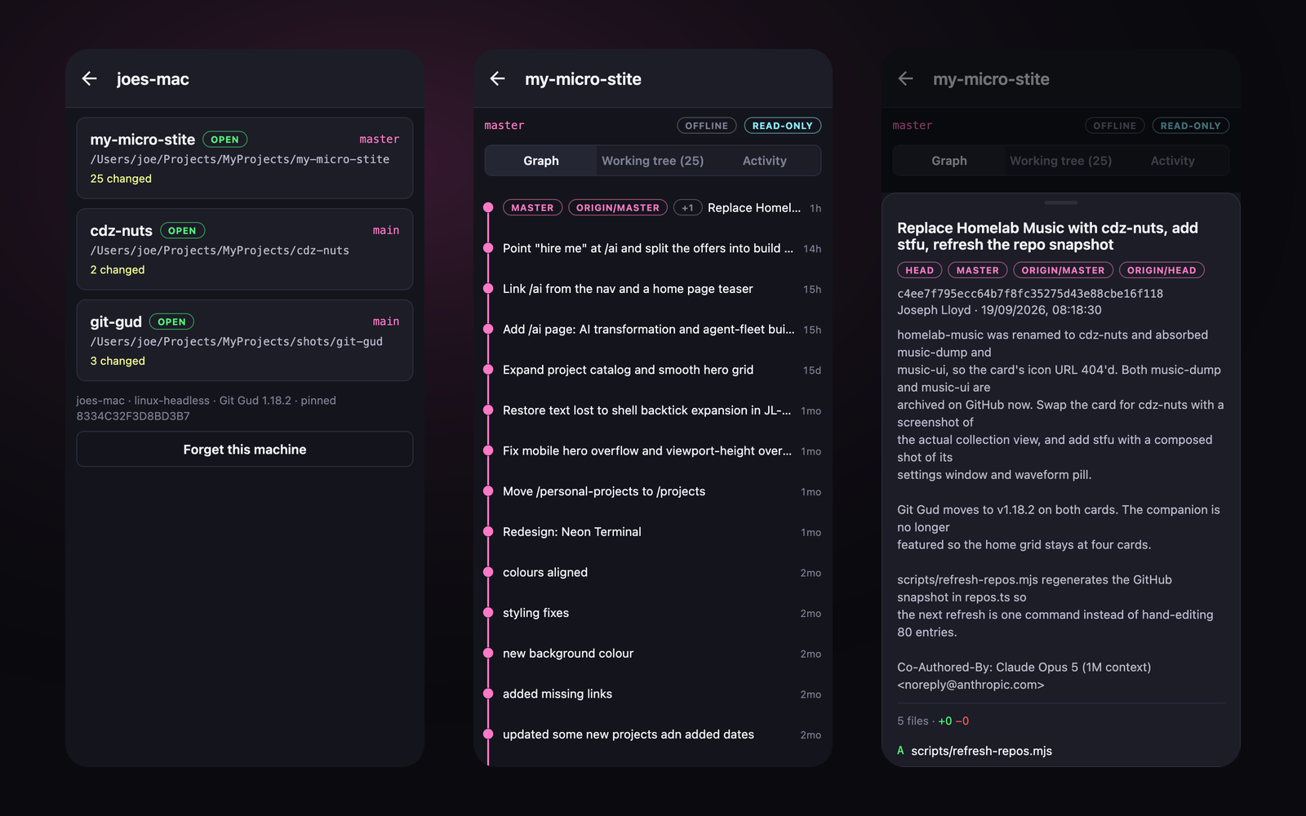Switch to the Activity tab
Screen dimensions: 1306x816
(x=765, y=161)
